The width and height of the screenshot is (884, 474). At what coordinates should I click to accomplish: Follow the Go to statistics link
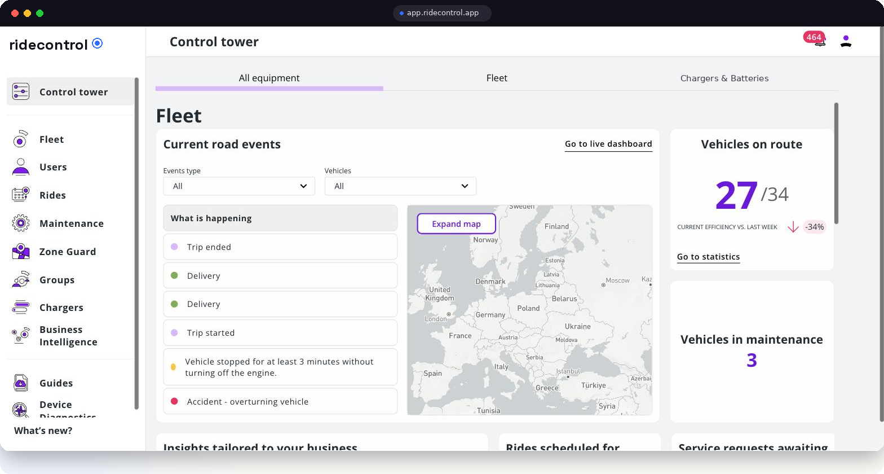pyautogui.click(x=708, y=257)
